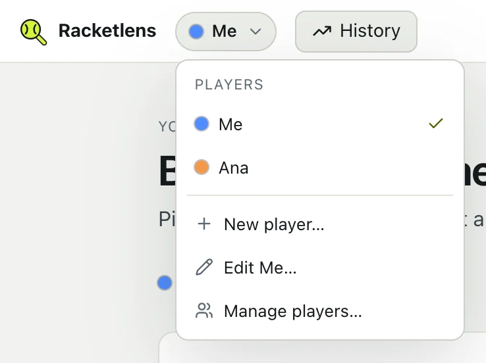Click the trending arrow icon in History
Image resolution: width=486 pixels, height=363 pixels.
[x=322, y=31]
